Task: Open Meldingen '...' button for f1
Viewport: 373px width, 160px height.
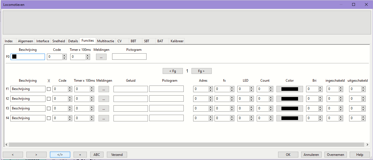Action: (x=104, y=89)
